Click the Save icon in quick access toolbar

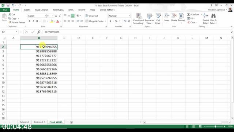(8, 5)
